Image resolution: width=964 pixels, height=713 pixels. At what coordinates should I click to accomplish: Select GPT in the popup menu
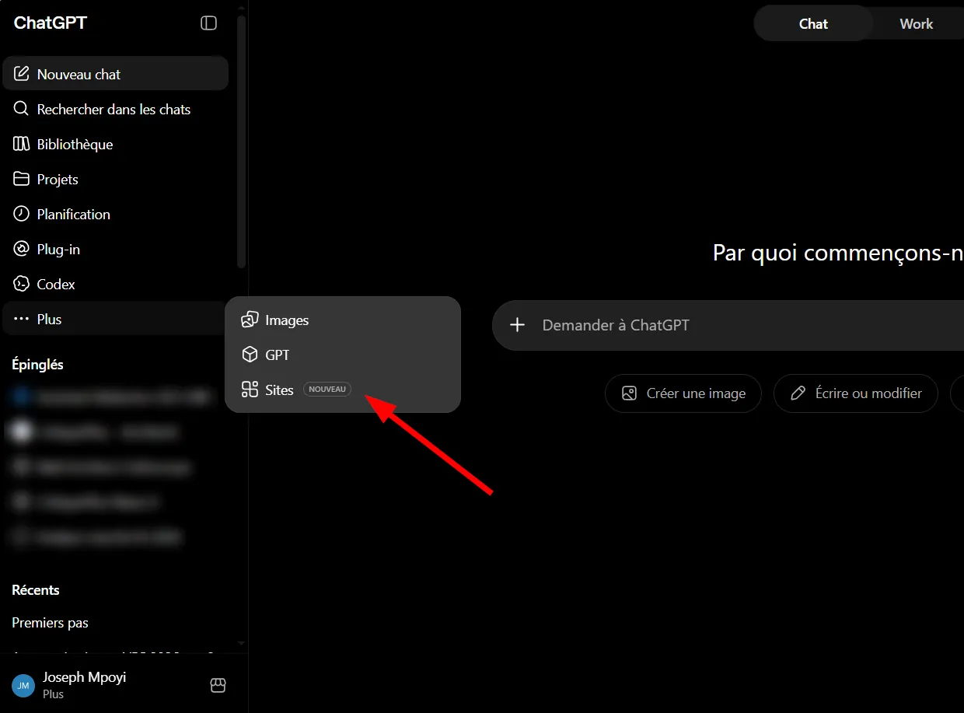[343, 355]
